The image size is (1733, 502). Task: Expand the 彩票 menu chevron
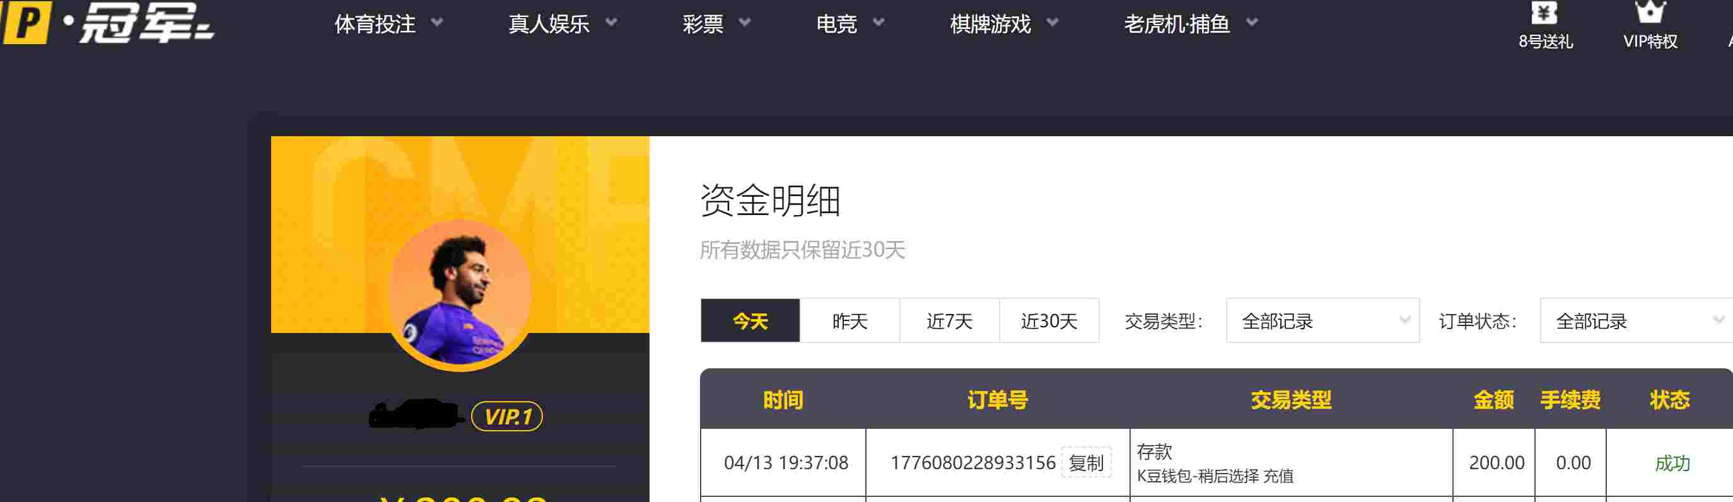[745, 22]
